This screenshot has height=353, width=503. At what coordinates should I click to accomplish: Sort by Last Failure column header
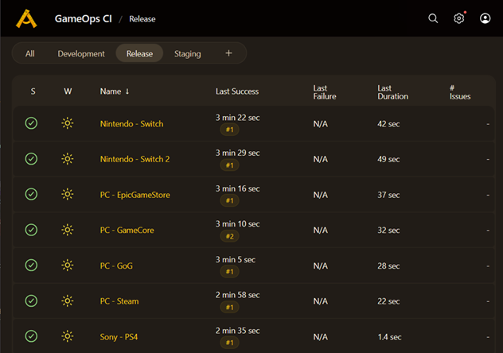[325, 92]
